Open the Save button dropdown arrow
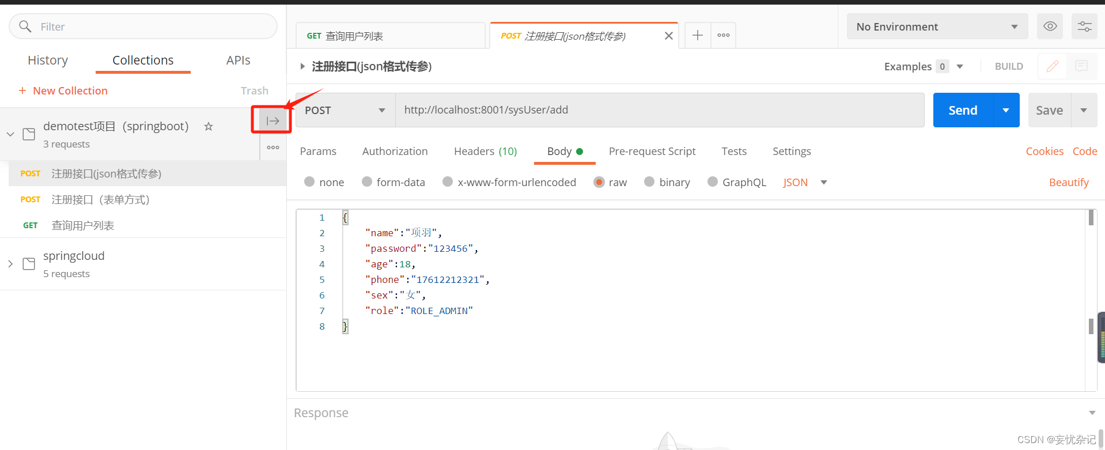This screenshot has height=450, width=1105. pos(1084,110)
